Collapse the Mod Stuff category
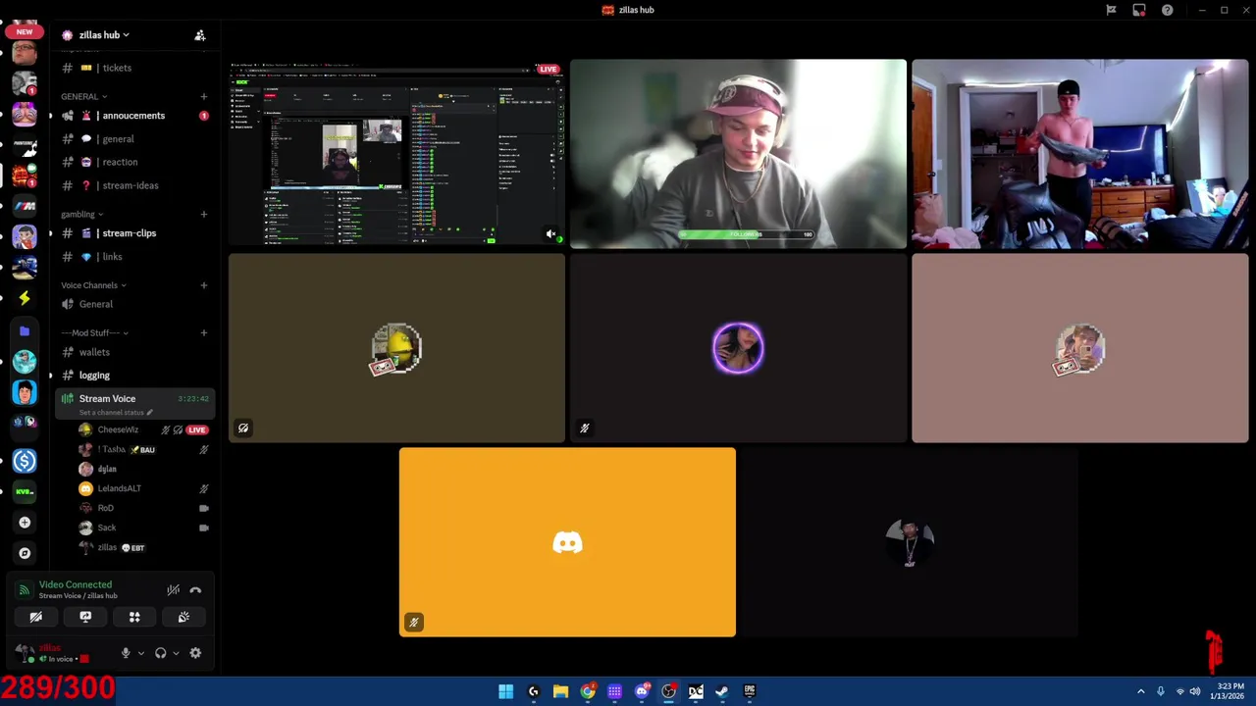 94,332
